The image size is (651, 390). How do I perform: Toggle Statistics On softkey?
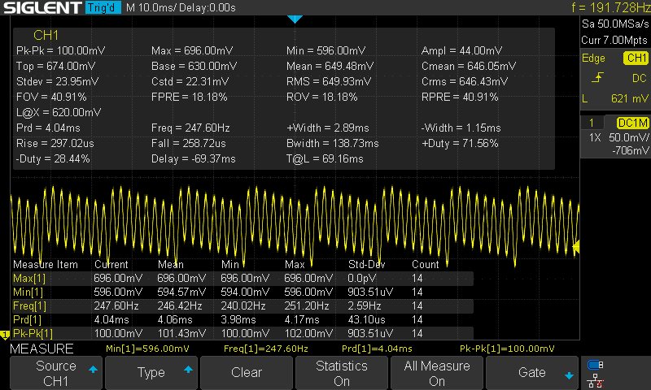click(341, 373)
